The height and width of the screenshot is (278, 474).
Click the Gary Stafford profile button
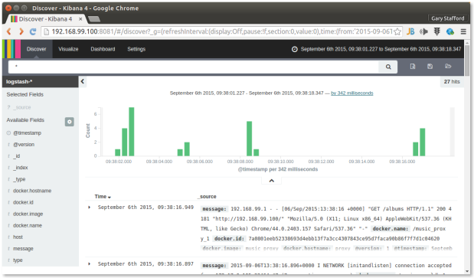[x=448, y=18]
